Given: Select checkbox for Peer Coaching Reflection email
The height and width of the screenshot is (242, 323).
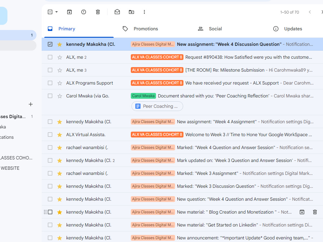Looking at the screenshot, I should point(50,96).
